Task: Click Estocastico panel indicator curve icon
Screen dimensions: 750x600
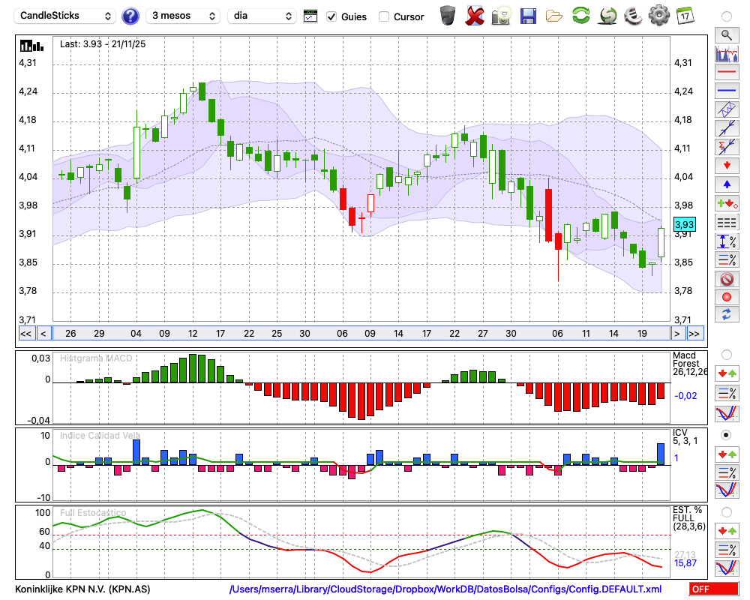Action: point(727,568)
